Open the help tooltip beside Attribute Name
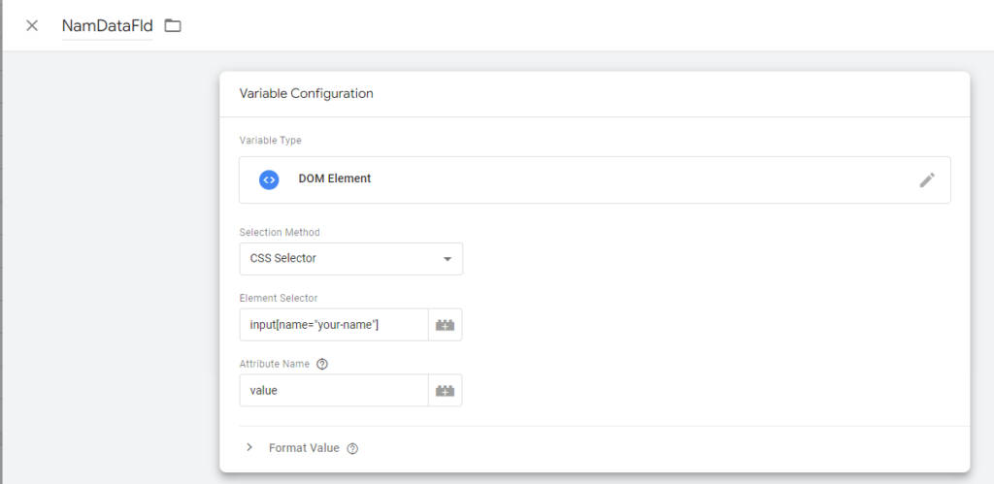The height and width of the screenshot is (484, 994). click(322, 365)
